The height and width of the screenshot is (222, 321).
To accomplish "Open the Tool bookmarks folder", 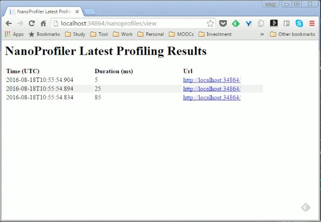I will point(99,34).
